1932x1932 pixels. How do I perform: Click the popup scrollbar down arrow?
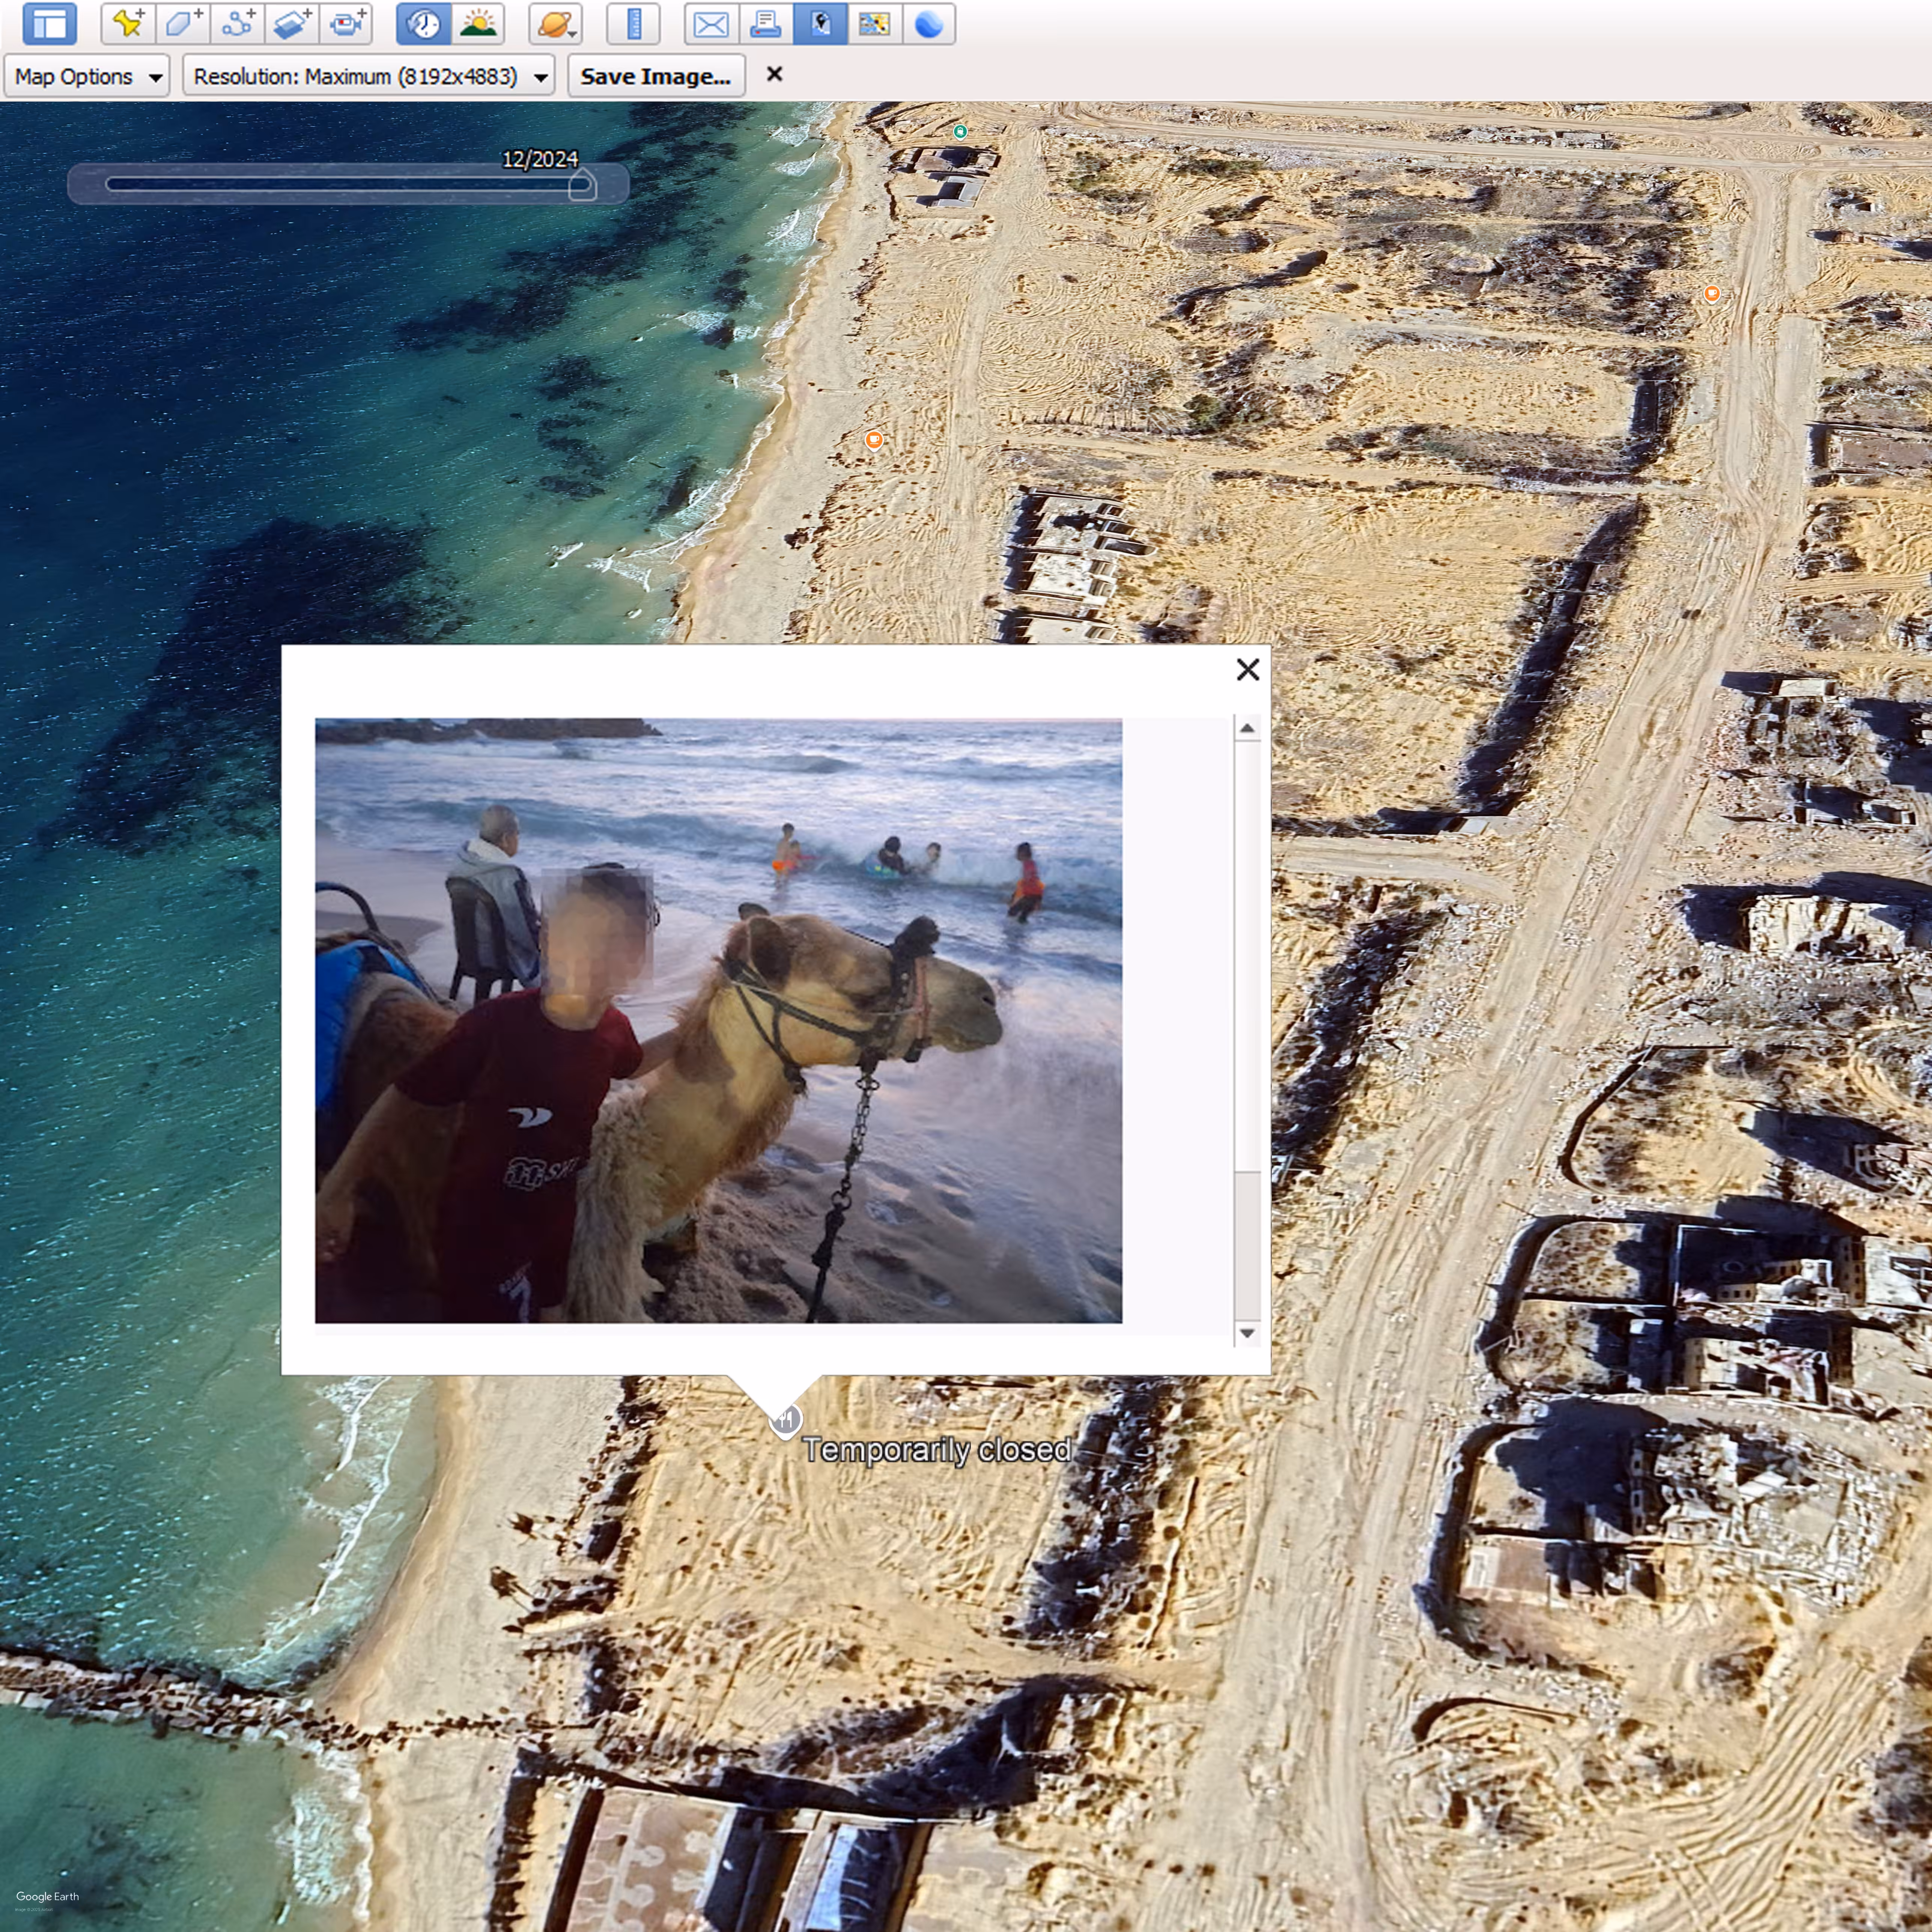[1247, 1333]
